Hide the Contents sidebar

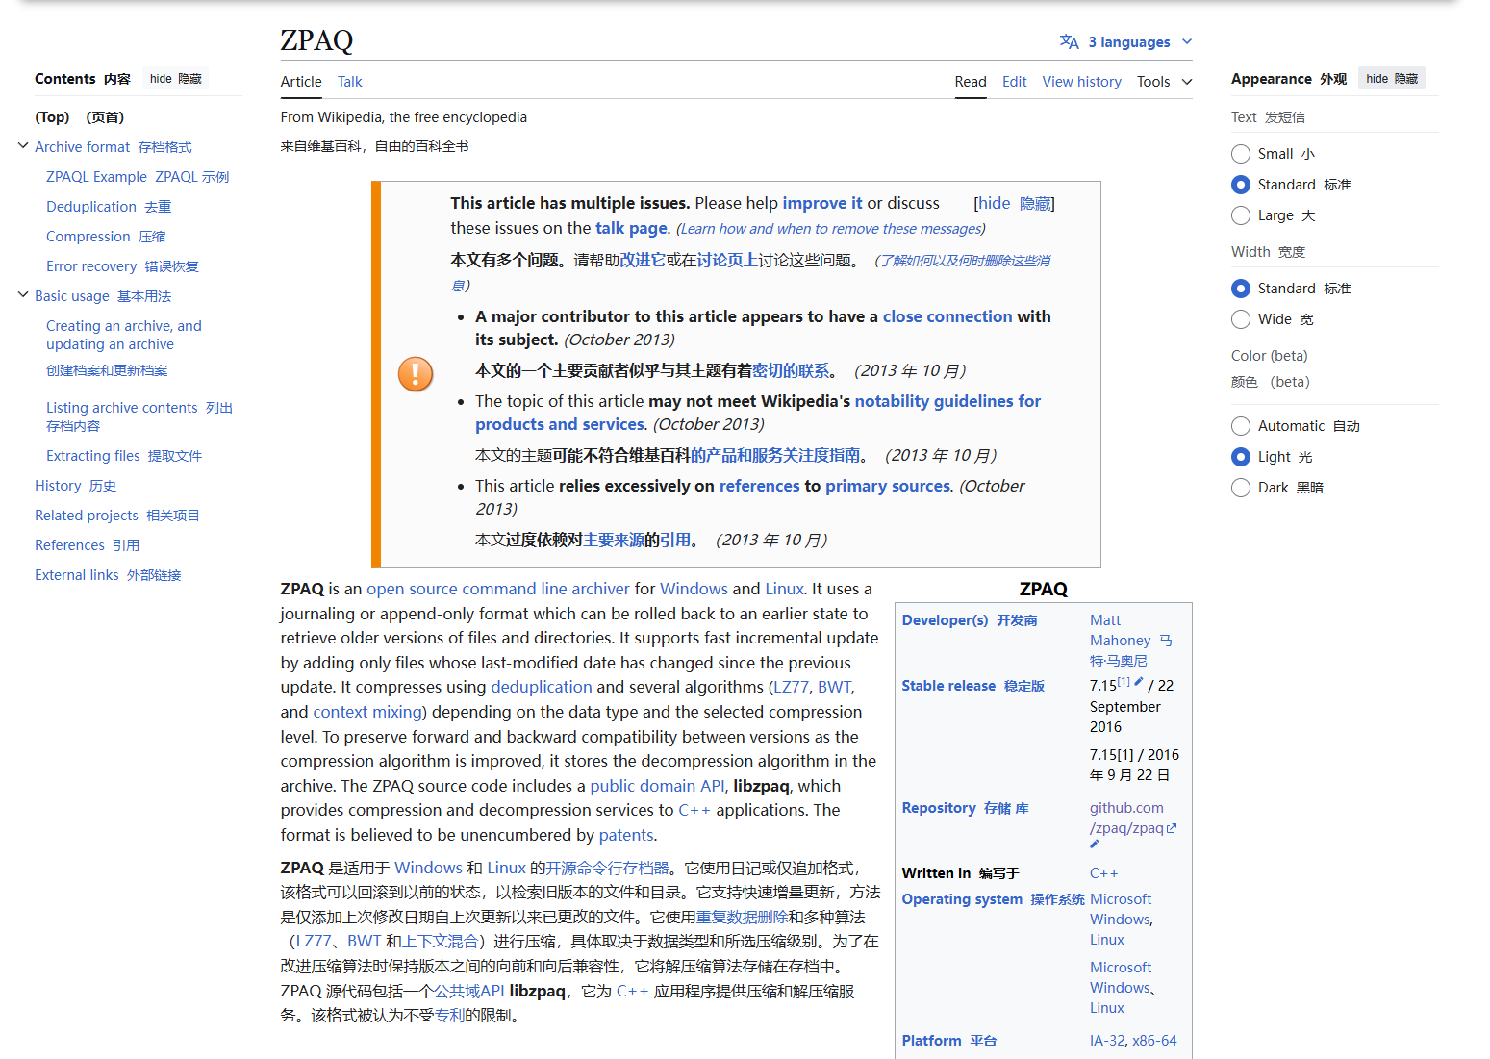[x=175, y=79]
